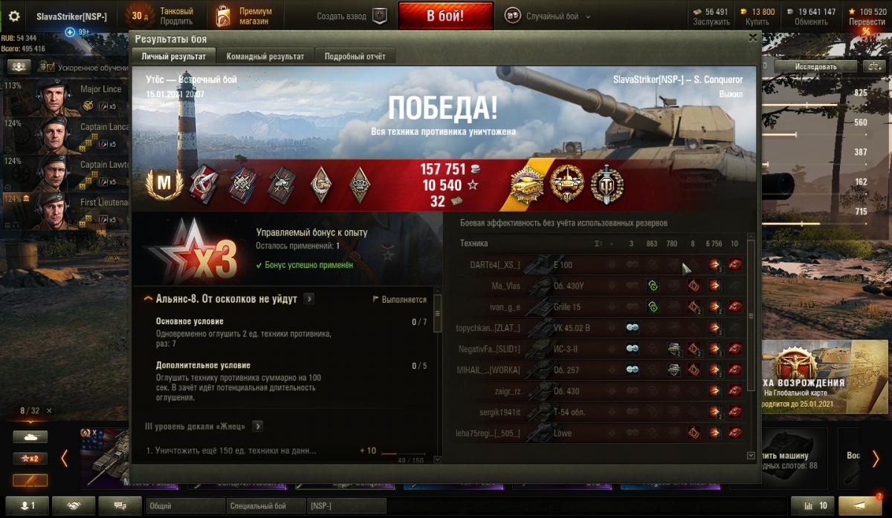Open settings gear menu
Image resolution: width=892 pixels, height=518 pixels.
tap(13, 16)
